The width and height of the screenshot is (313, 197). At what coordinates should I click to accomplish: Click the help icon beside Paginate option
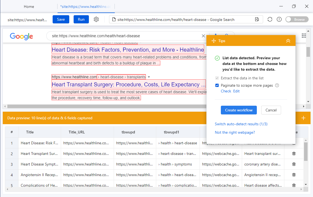(277, 85)
